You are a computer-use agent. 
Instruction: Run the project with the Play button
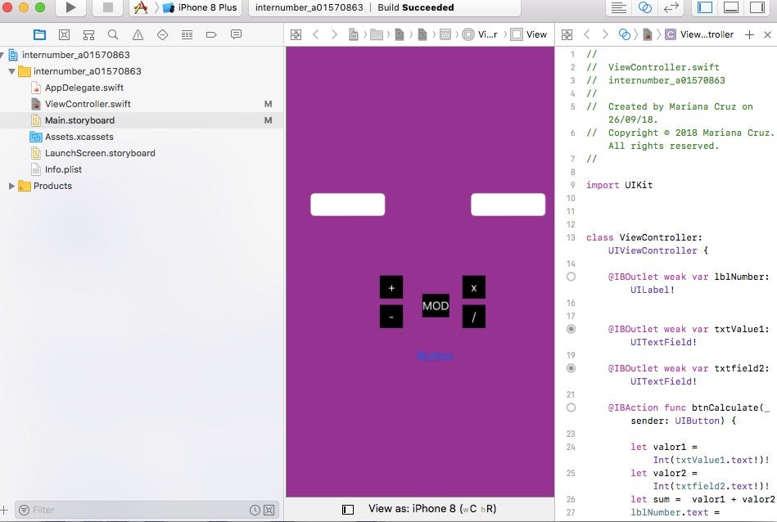tap(71, 7)
